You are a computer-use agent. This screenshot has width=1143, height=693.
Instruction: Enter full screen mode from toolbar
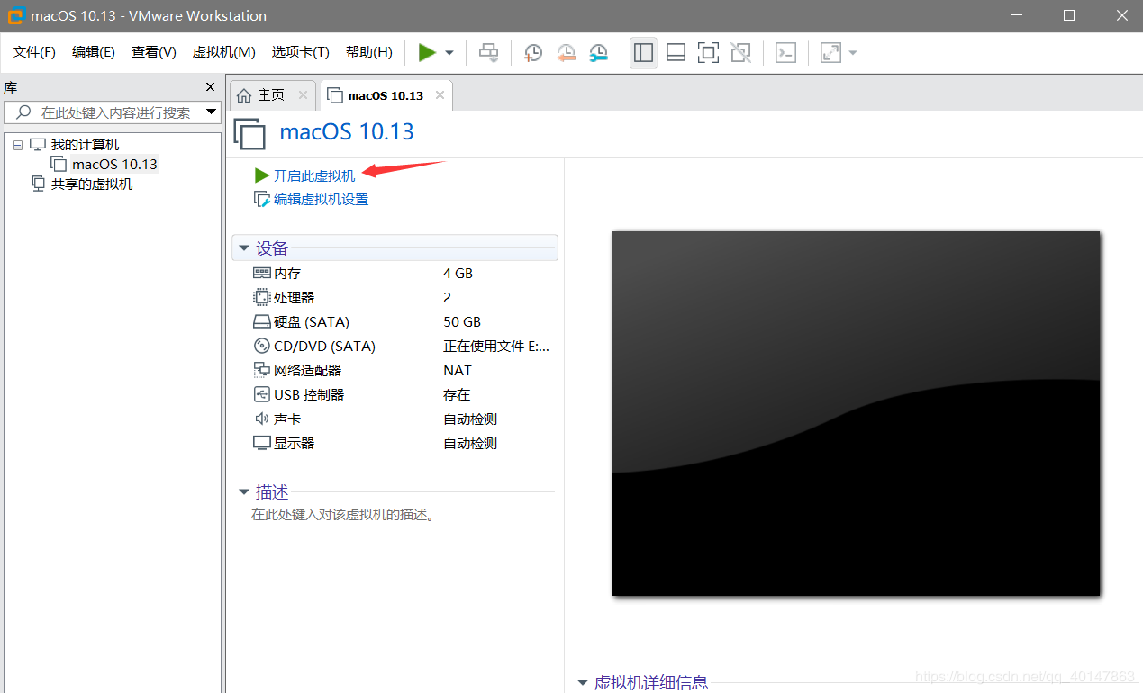[708, 53]
